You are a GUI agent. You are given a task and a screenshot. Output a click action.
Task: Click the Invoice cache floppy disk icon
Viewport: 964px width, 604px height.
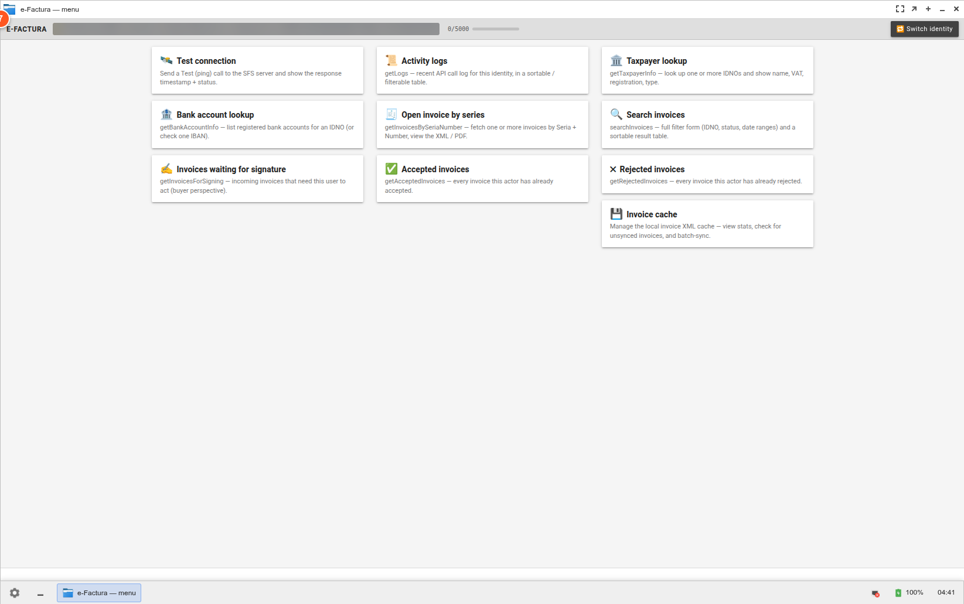tap(616, 214)
